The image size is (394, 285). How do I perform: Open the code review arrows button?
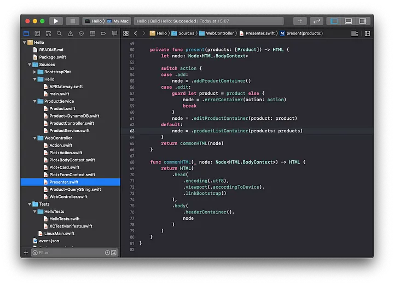click(316, 21)
